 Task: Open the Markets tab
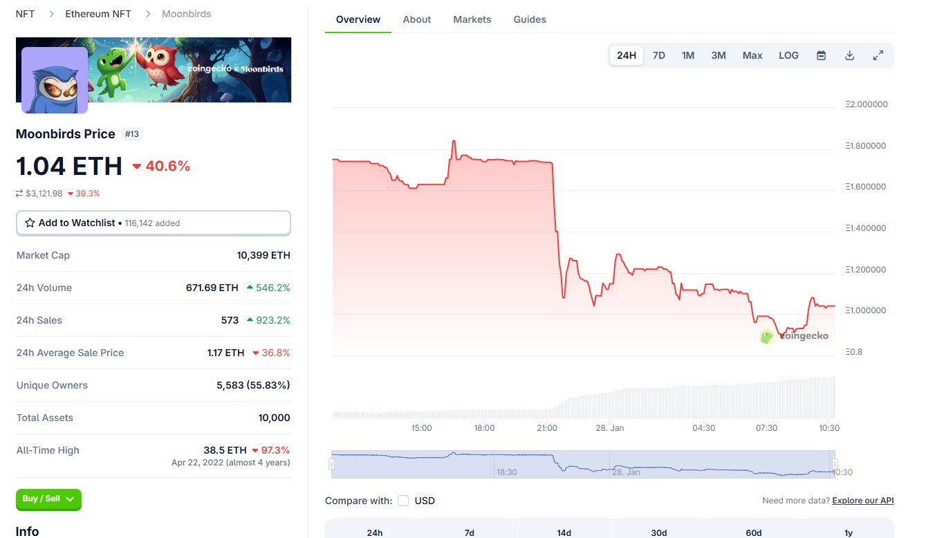[x=472, y=19]
